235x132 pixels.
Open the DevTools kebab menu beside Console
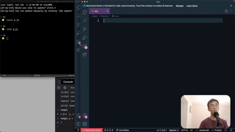[59, 82]
